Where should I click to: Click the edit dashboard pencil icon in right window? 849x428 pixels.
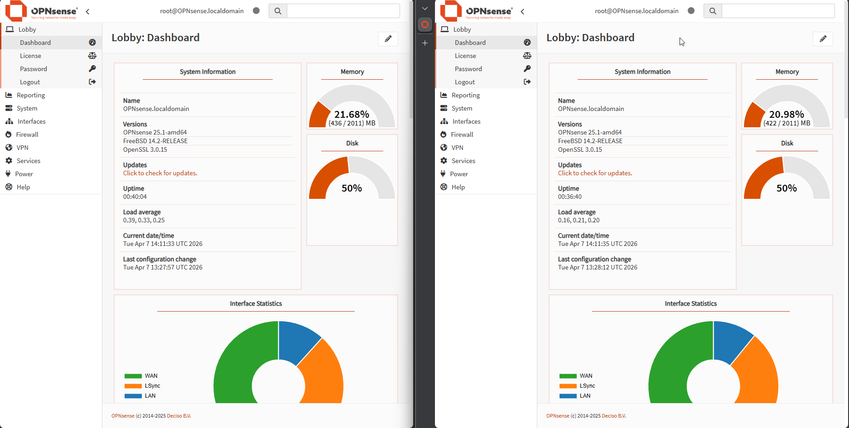[x=823, y=39]
